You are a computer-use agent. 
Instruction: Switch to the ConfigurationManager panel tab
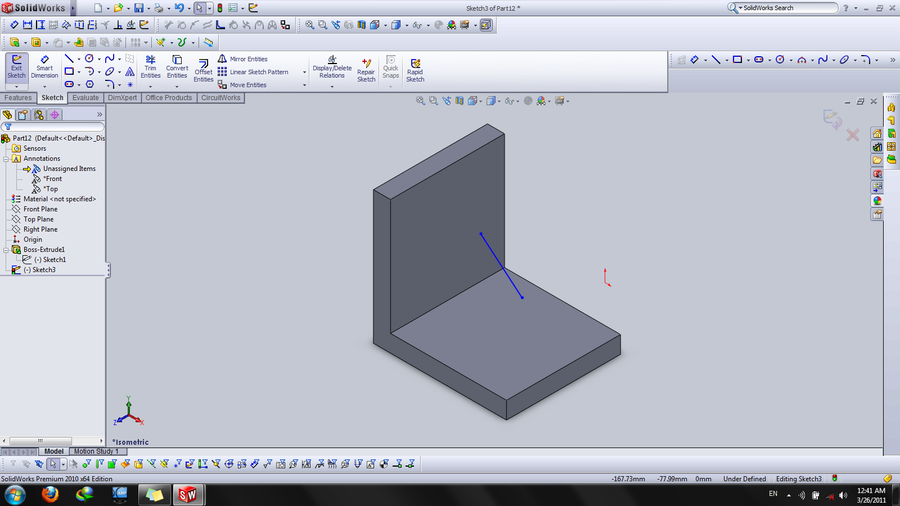coord(39,115)
